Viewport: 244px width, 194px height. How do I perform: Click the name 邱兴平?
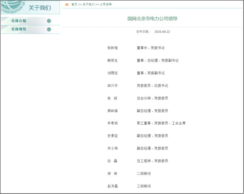click(x=112, y=86)
